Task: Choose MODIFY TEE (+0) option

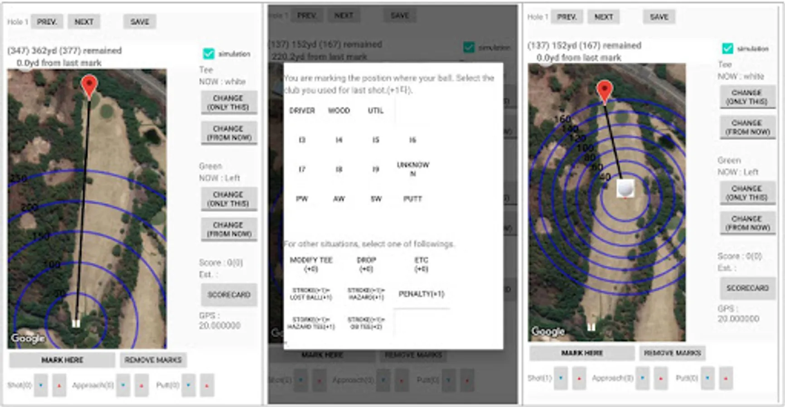Action: 311,265
